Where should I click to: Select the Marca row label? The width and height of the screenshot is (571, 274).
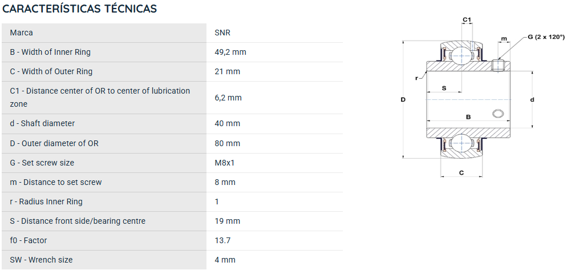click(x=22, y=33)
